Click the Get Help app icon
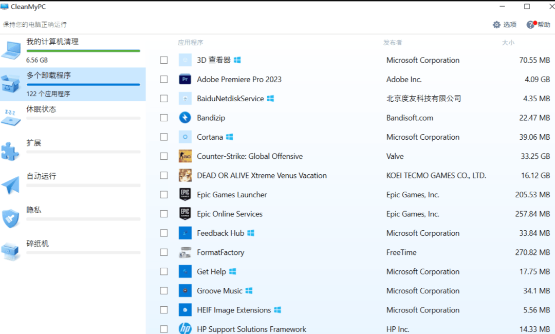This screenshot has width=555, height=334. click(185, 271)
